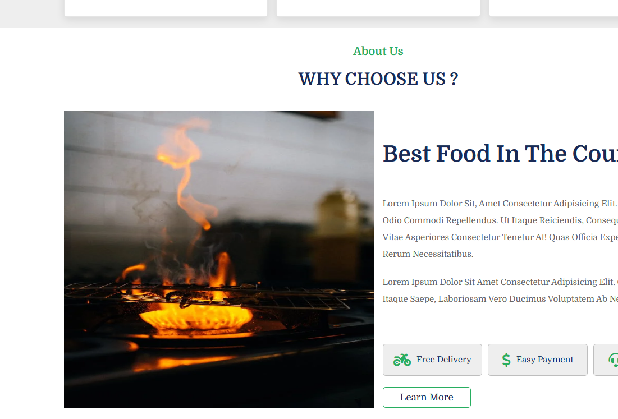Open the Learn More button
This screenshot has height=419, width=618.
[x=427, y=397]
